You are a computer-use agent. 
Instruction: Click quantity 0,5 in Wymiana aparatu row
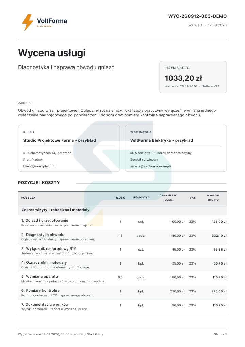(120, 277)
